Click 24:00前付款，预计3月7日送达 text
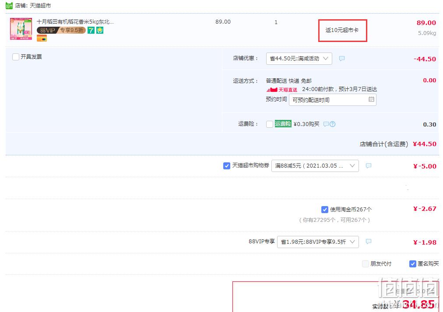Screen dimensions: 443x312 coord(339,90)
